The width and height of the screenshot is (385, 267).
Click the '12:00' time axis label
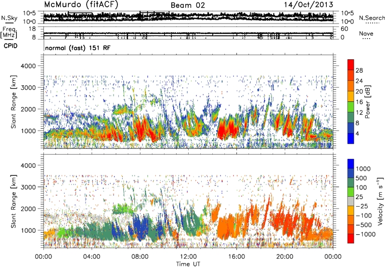188,257
